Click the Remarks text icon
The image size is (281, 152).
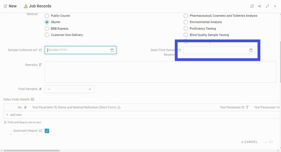40,65
